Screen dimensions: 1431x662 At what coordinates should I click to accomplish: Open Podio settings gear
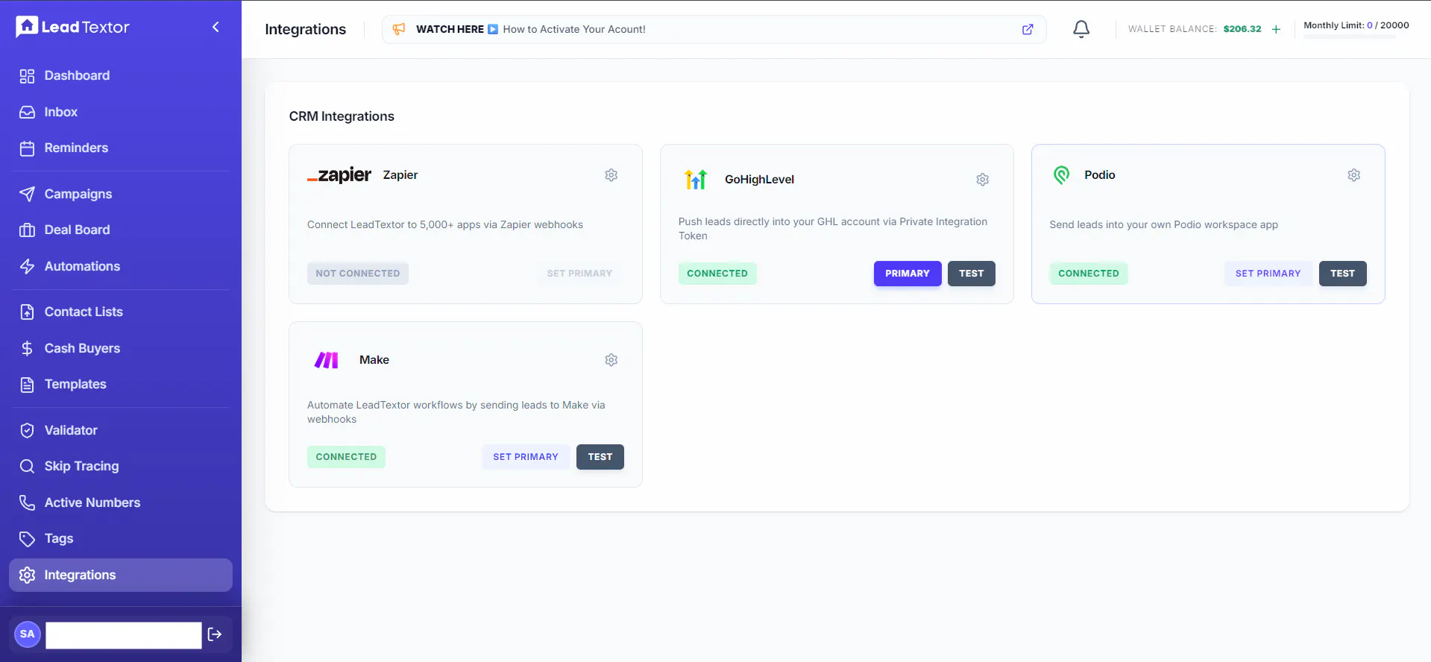tap(1354, 175)
